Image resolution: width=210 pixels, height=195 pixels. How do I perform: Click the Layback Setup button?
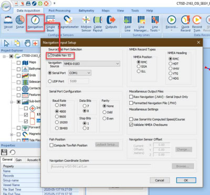tap(107, 145)
